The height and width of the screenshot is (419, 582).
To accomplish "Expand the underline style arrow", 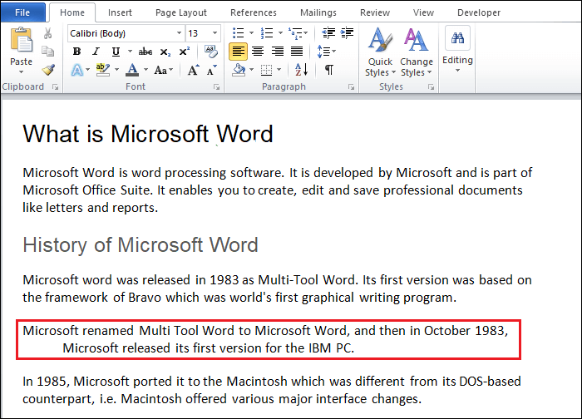I will [130, 52].
